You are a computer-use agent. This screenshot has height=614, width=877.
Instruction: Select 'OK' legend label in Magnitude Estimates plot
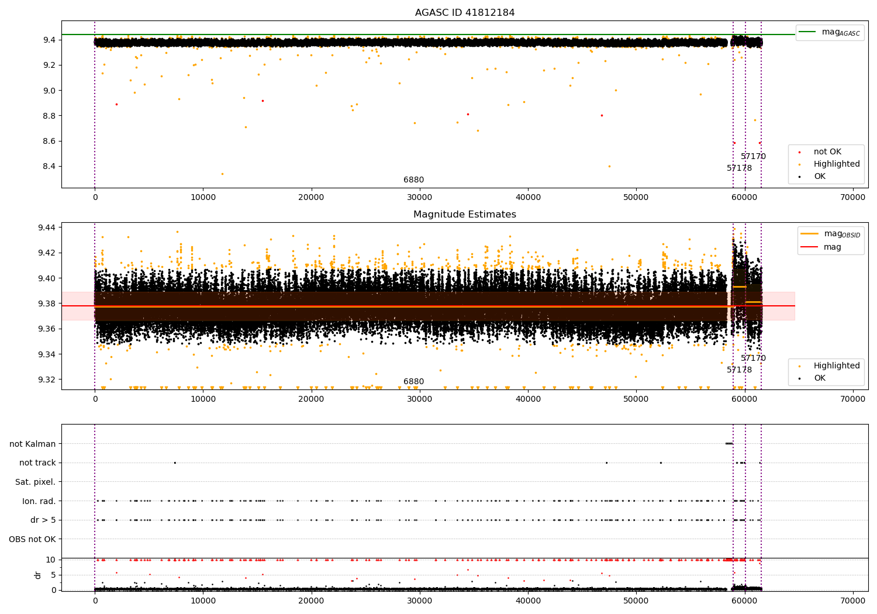(820, 378)
